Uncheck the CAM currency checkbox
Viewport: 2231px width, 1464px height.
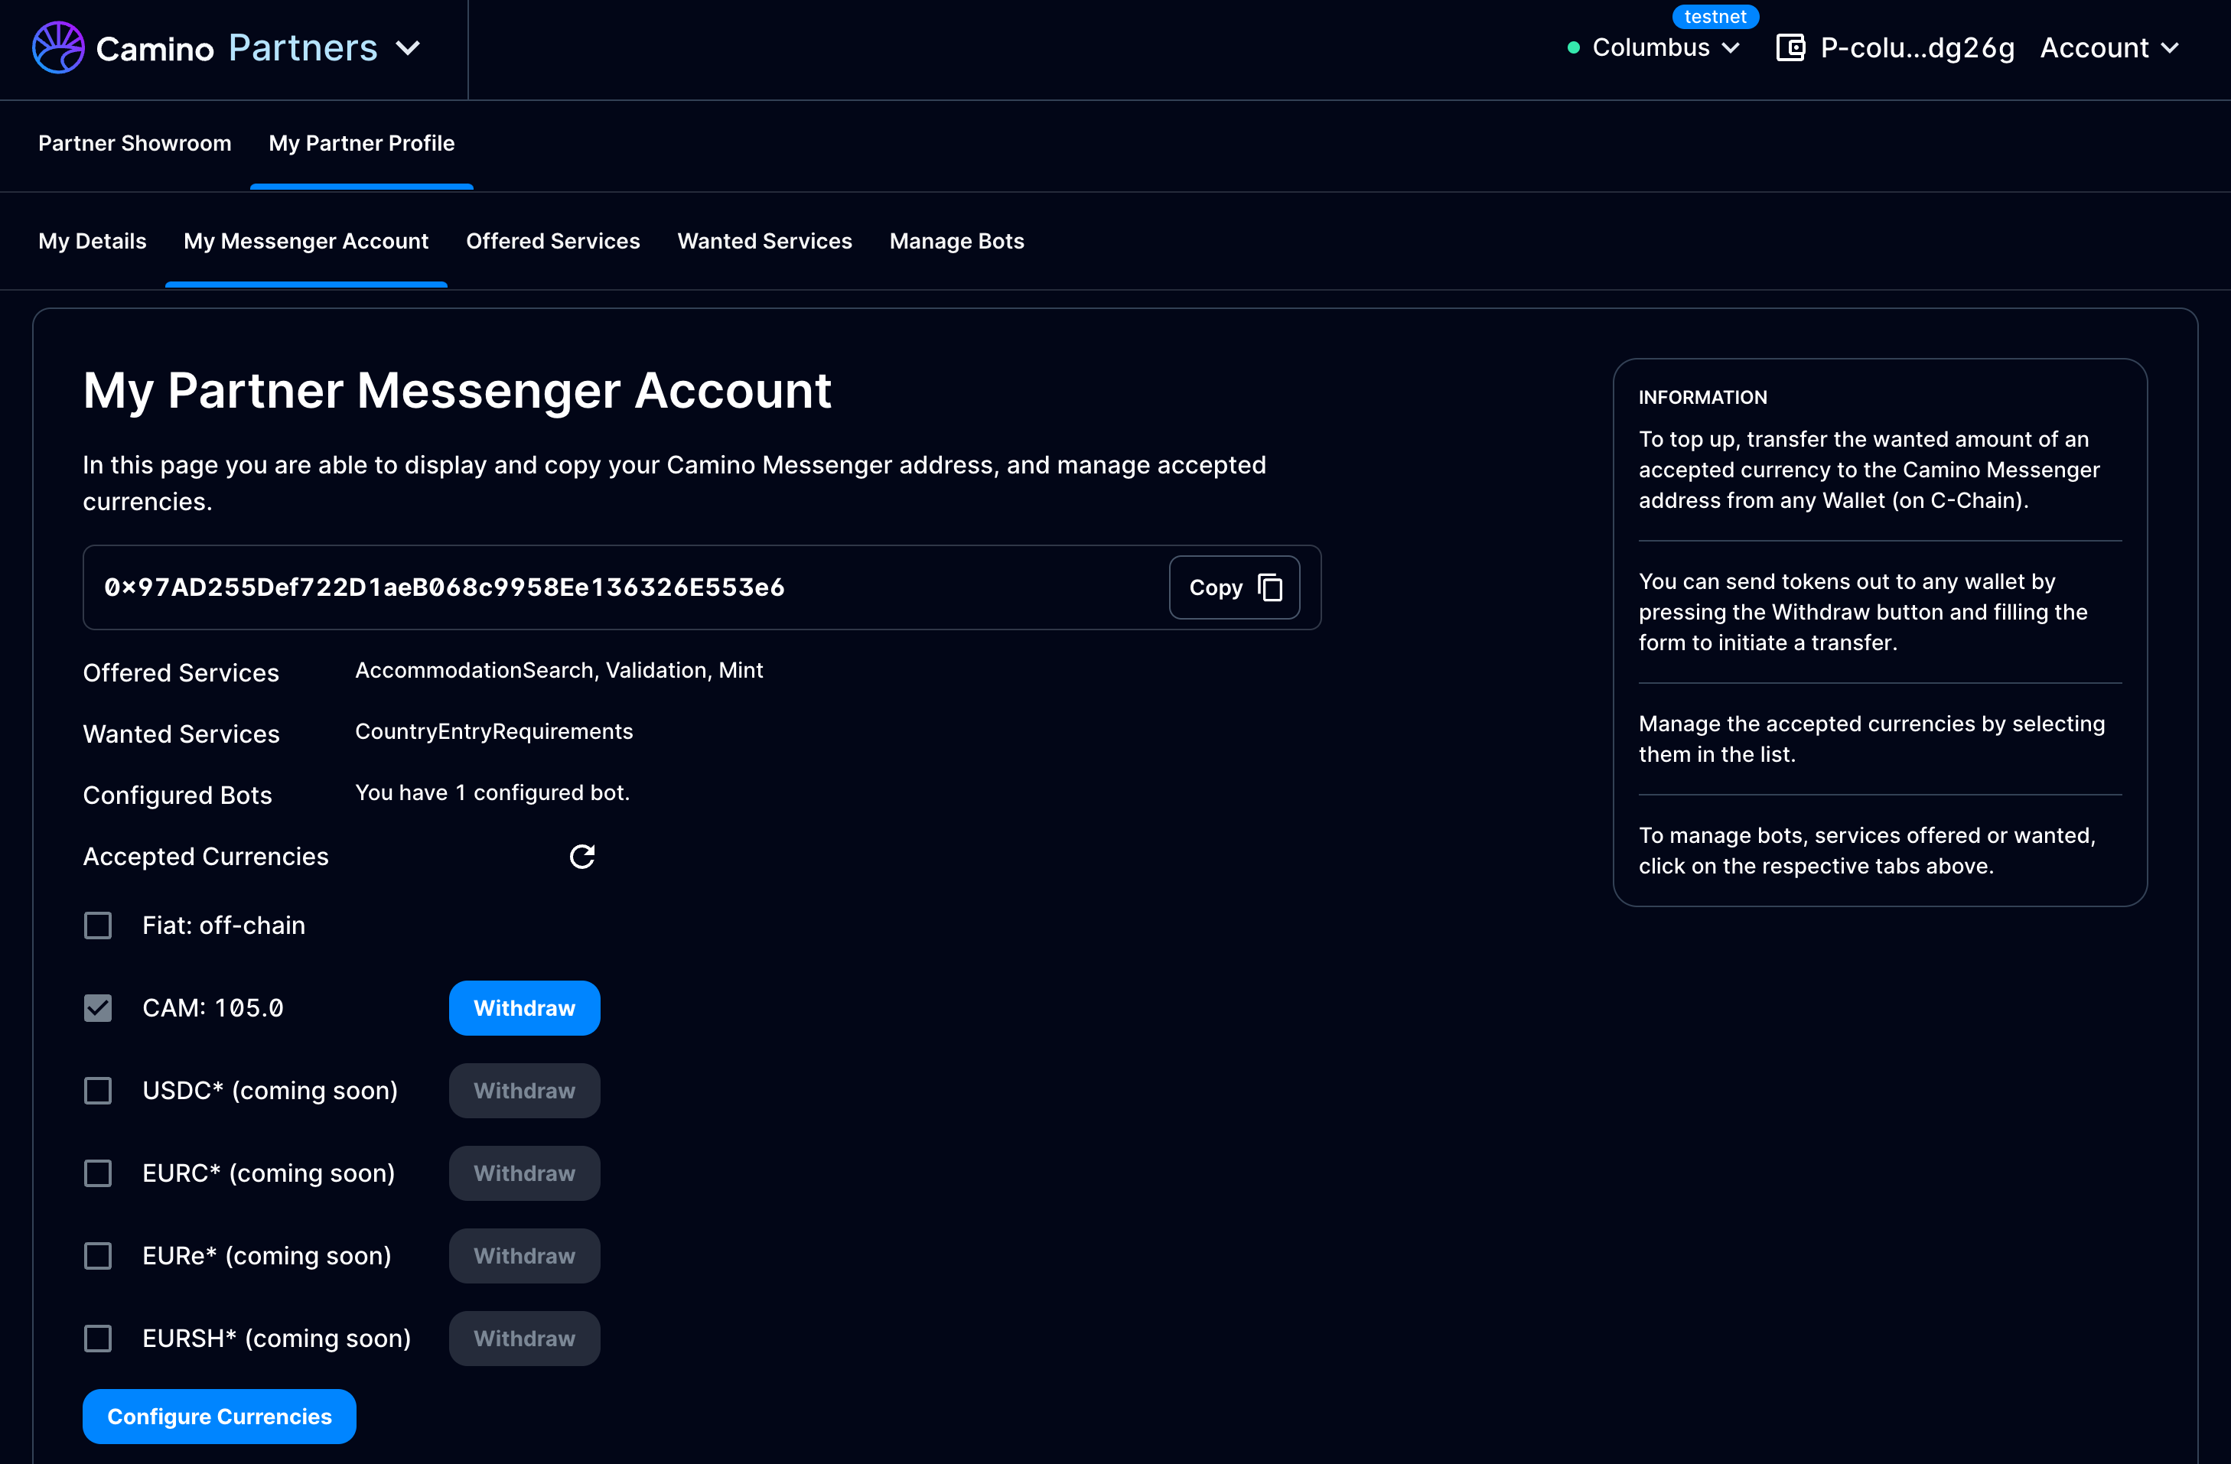click(x=97, y=1008)
